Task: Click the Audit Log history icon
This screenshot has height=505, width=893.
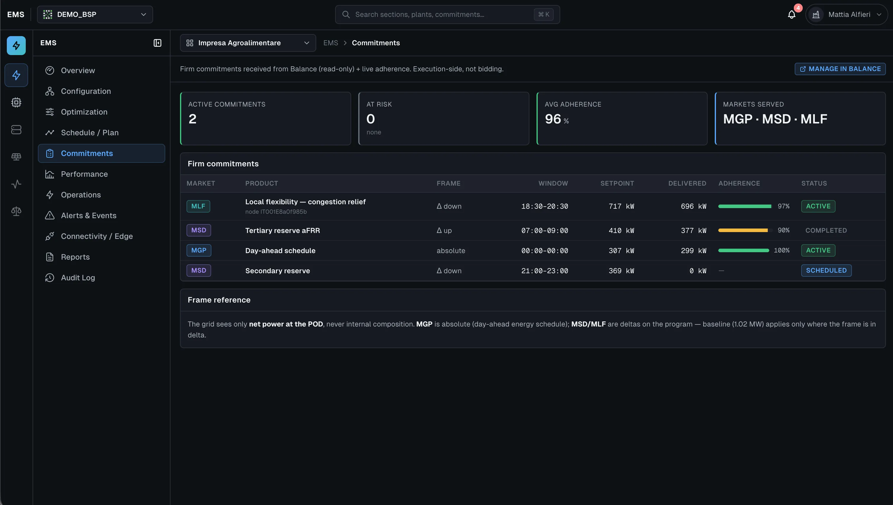Action: point(50,277)
